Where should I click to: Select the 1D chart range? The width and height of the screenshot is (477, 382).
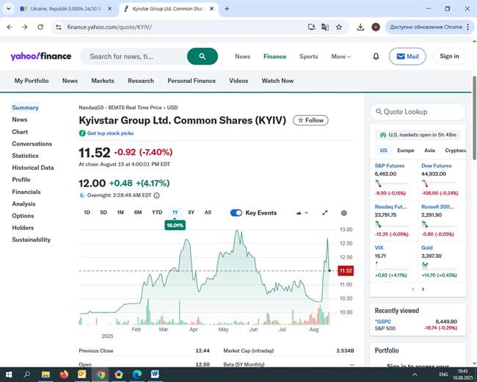[87, 212]
